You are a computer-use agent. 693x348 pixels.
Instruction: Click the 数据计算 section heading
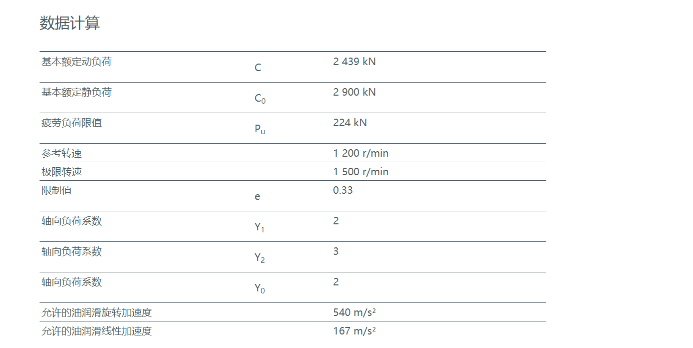click(x=70, y=23)
